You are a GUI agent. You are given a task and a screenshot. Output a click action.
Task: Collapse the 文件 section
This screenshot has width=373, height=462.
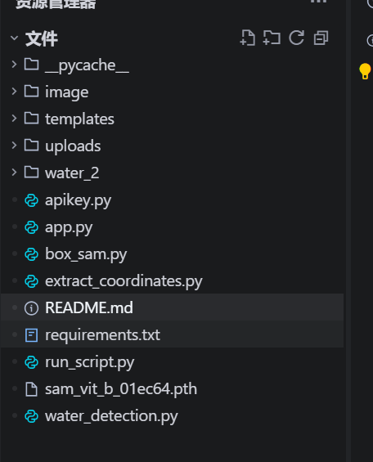tap(14, 38)
